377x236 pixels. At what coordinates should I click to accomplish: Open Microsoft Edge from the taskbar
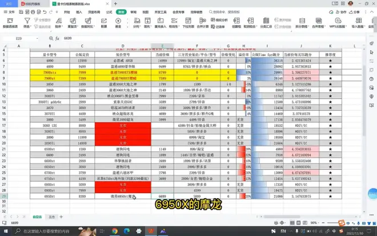click(126, 231)
